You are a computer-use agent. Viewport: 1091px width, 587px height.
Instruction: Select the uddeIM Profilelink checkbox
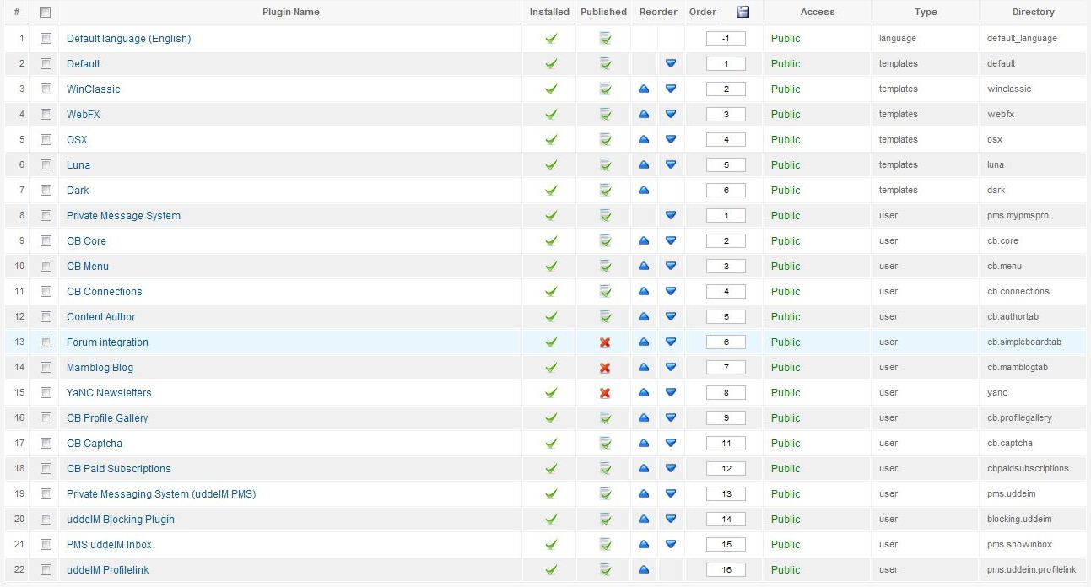[x=46, y=569]
